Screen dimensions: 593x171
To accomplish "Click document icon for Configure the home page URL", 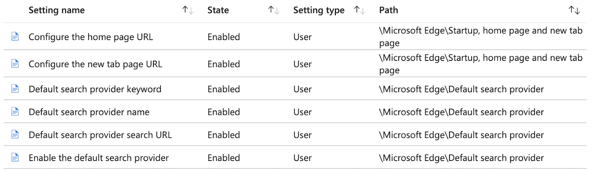I will tap(15, 36).
